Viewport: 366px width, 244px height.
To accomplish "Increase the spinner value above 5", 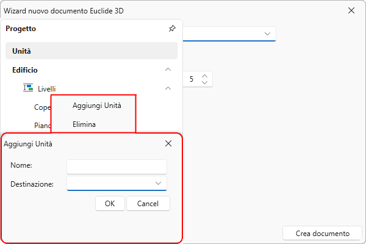I will [x=205, y=76].
